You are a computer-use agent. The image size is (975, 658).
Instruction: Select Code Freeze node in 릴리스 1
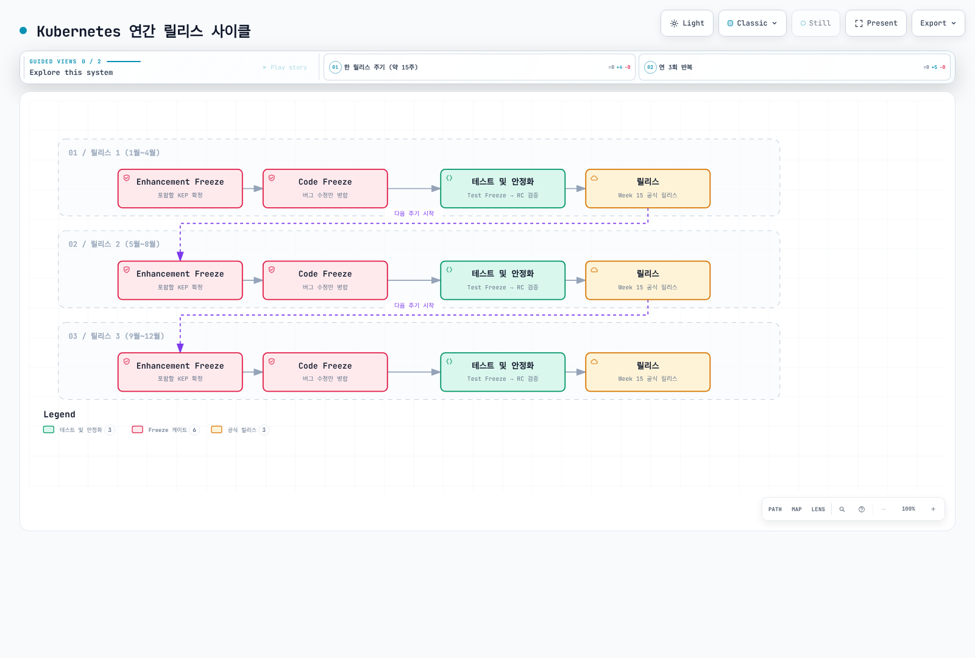[325, 189]
